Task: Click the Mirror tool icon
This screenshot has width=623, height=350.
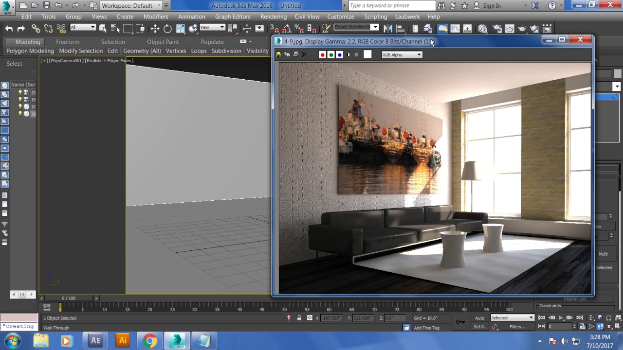Action: tap(388, 28)
